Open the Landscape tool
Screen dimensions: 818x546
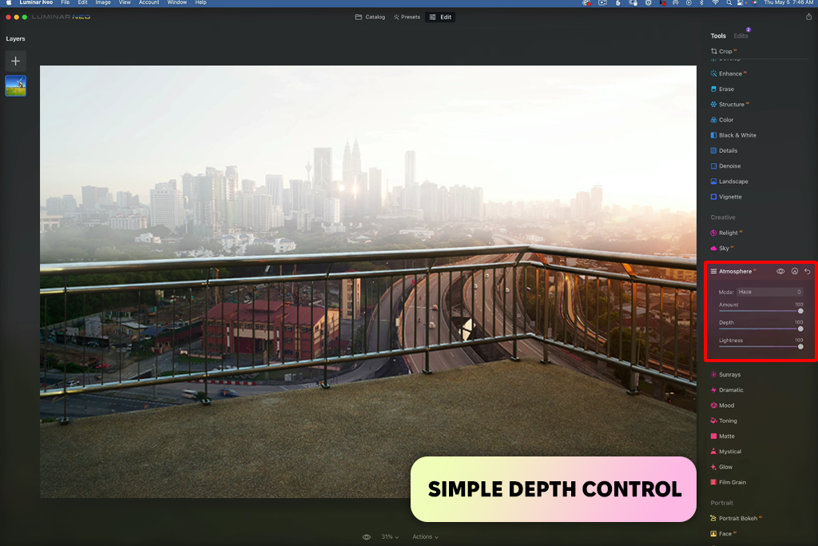tap(729, 181)
